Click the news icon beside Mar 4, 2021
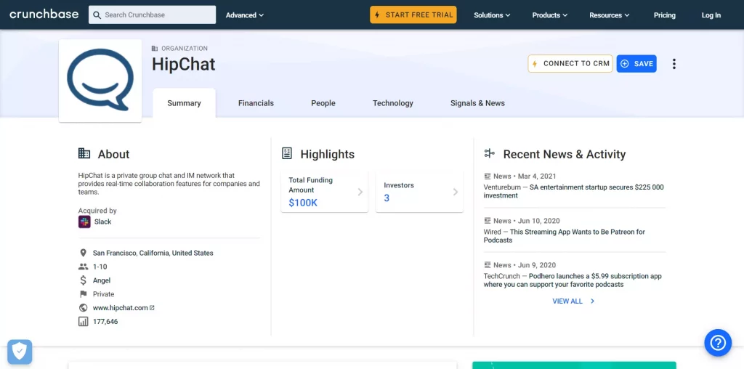This screenshot has width=744, height=369. (488, 176)
